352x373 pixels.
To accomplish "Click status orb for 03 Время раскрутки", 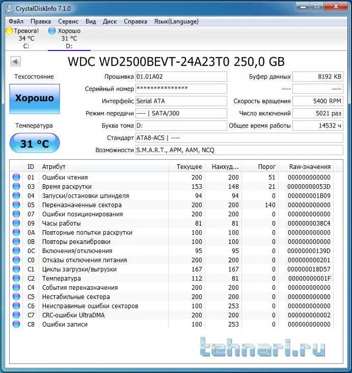I will click(16, 186).
